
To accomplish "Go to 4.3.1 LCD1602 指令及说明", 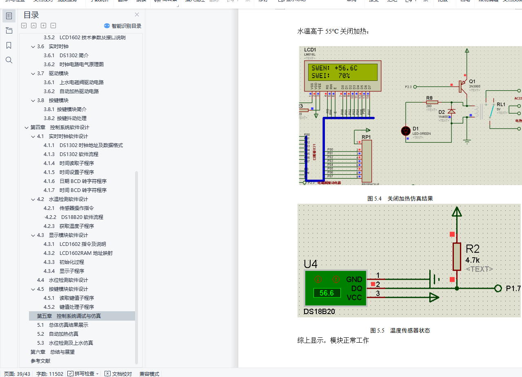I will (x=75, y=244).
